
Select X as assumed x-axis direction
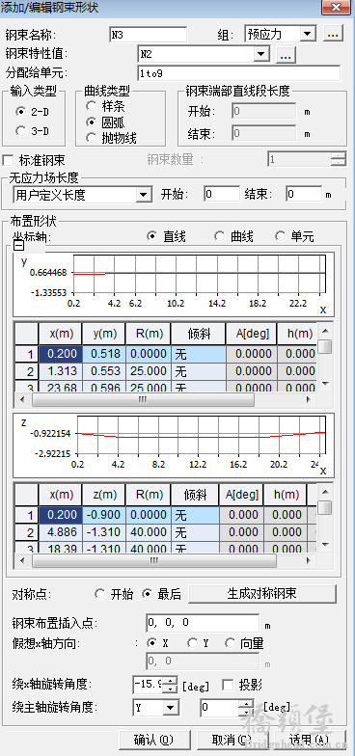pyautogui.click(x=152, y=643)
